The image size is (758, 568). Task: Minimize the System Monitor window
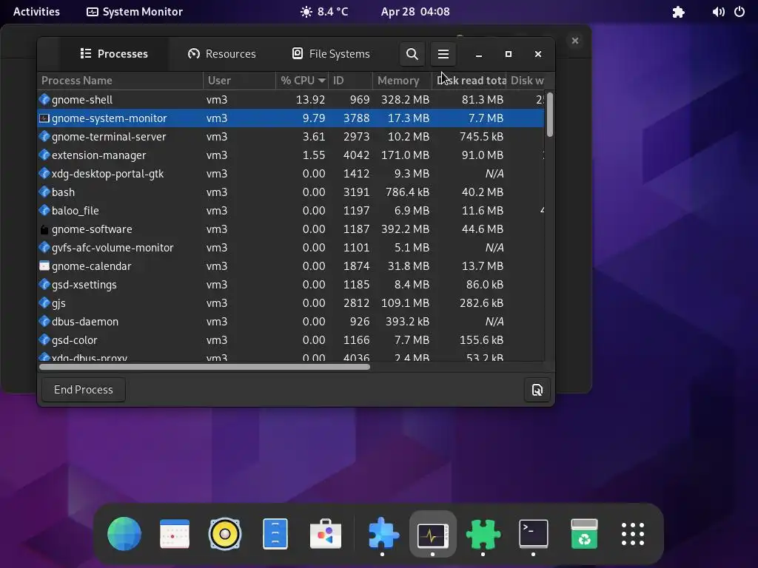click(479, 54)
